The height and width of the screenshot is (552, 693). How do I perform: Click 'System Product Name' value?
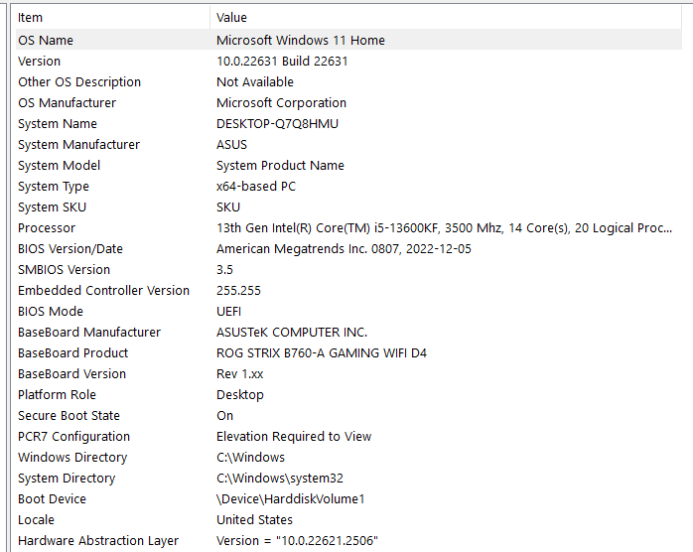(x=280, y=165)
